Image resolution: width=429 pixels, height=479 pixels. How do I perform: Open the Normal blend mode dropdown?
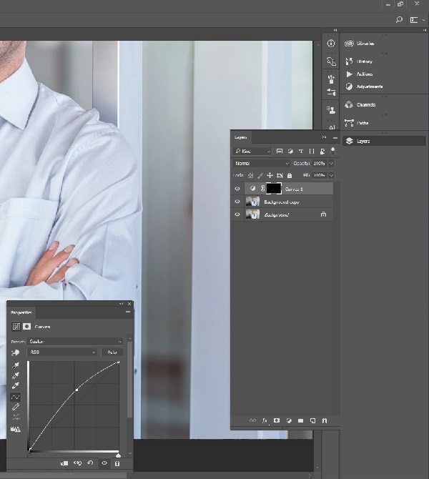pyautogui.click(x=252, y=164)
